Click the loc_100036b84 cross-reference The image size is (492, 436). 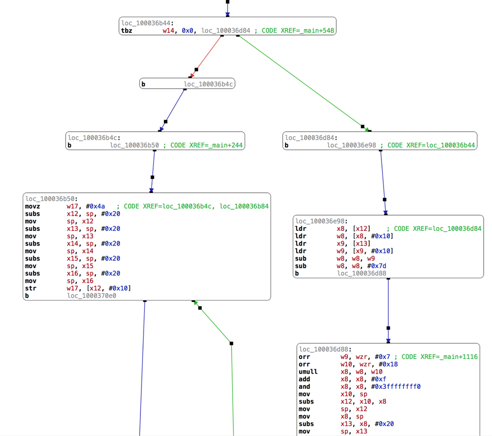point(244,206)
